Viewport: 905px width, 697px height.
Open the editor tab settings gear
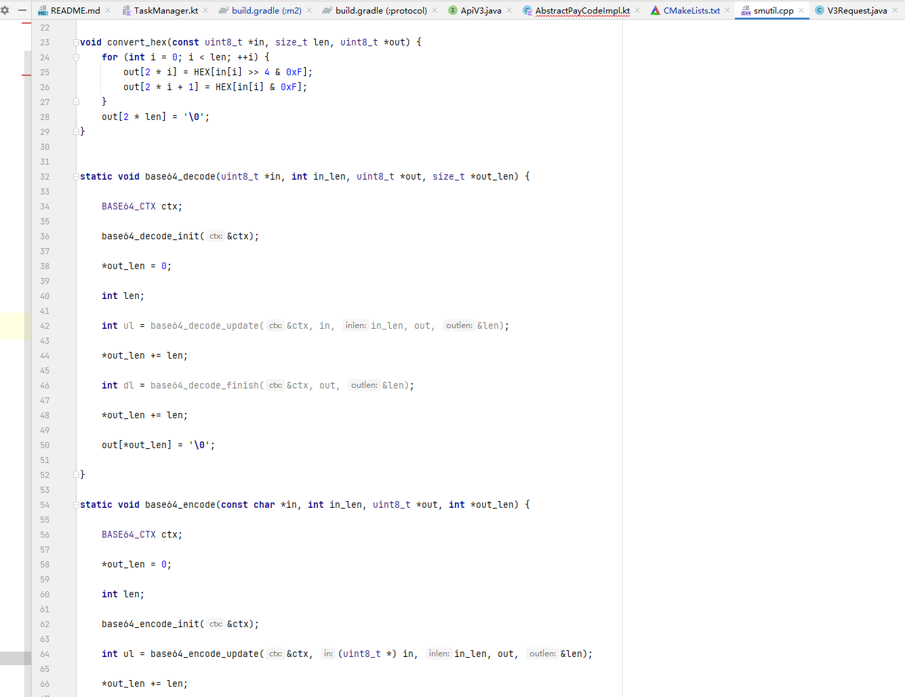point(5,10)
